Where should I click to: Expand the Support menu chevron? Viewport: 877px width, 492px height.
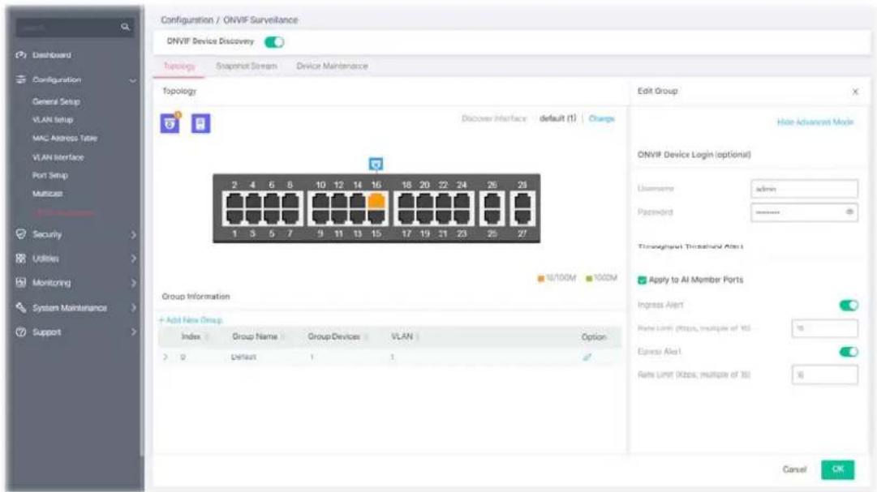pyautogui.click(x=133, y=332)
